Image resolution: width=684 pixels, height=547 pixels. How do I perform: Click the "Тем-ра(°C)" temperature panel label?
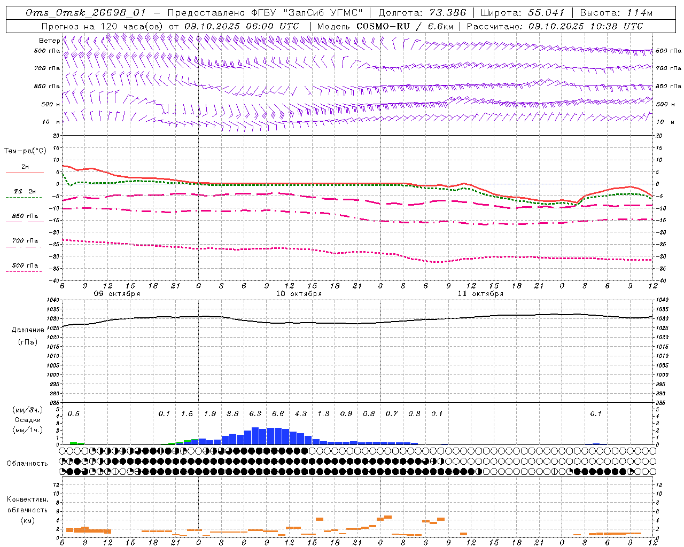(x=25, y=151)
